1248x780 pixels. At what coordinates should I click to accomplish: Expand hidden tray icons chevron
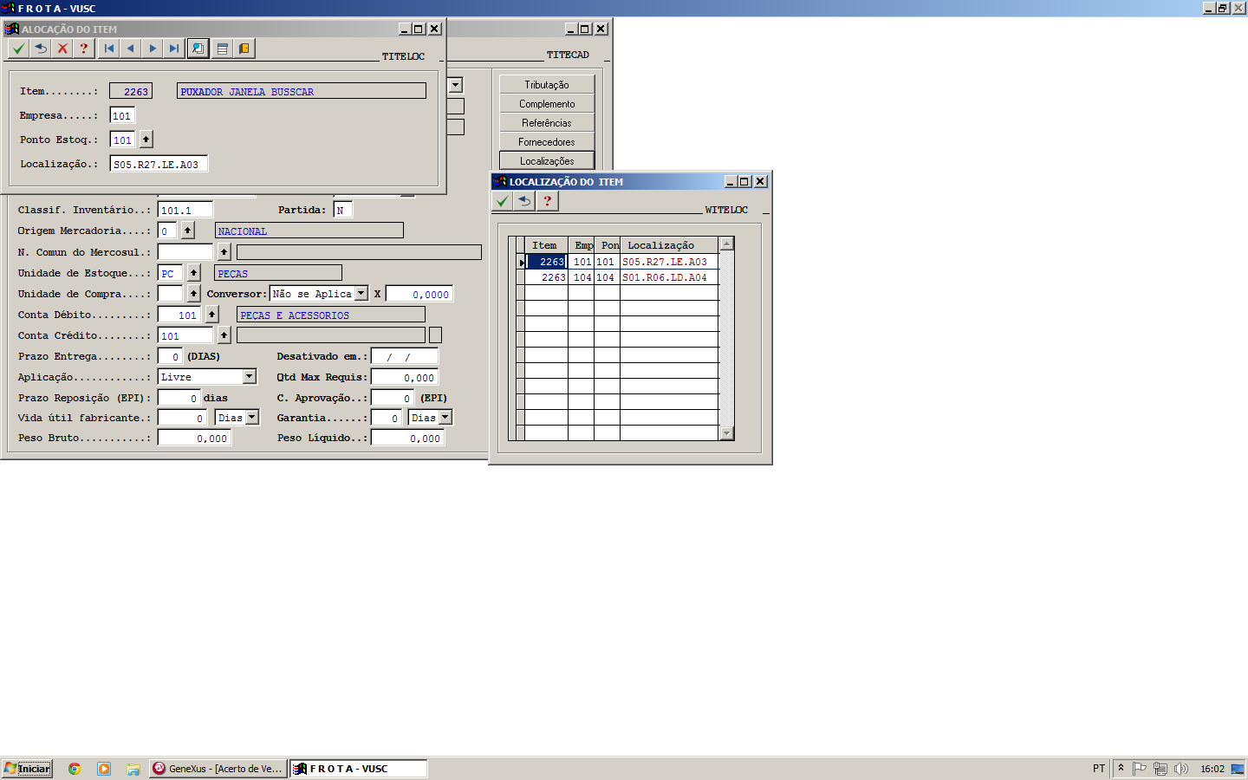point(1121,769)
